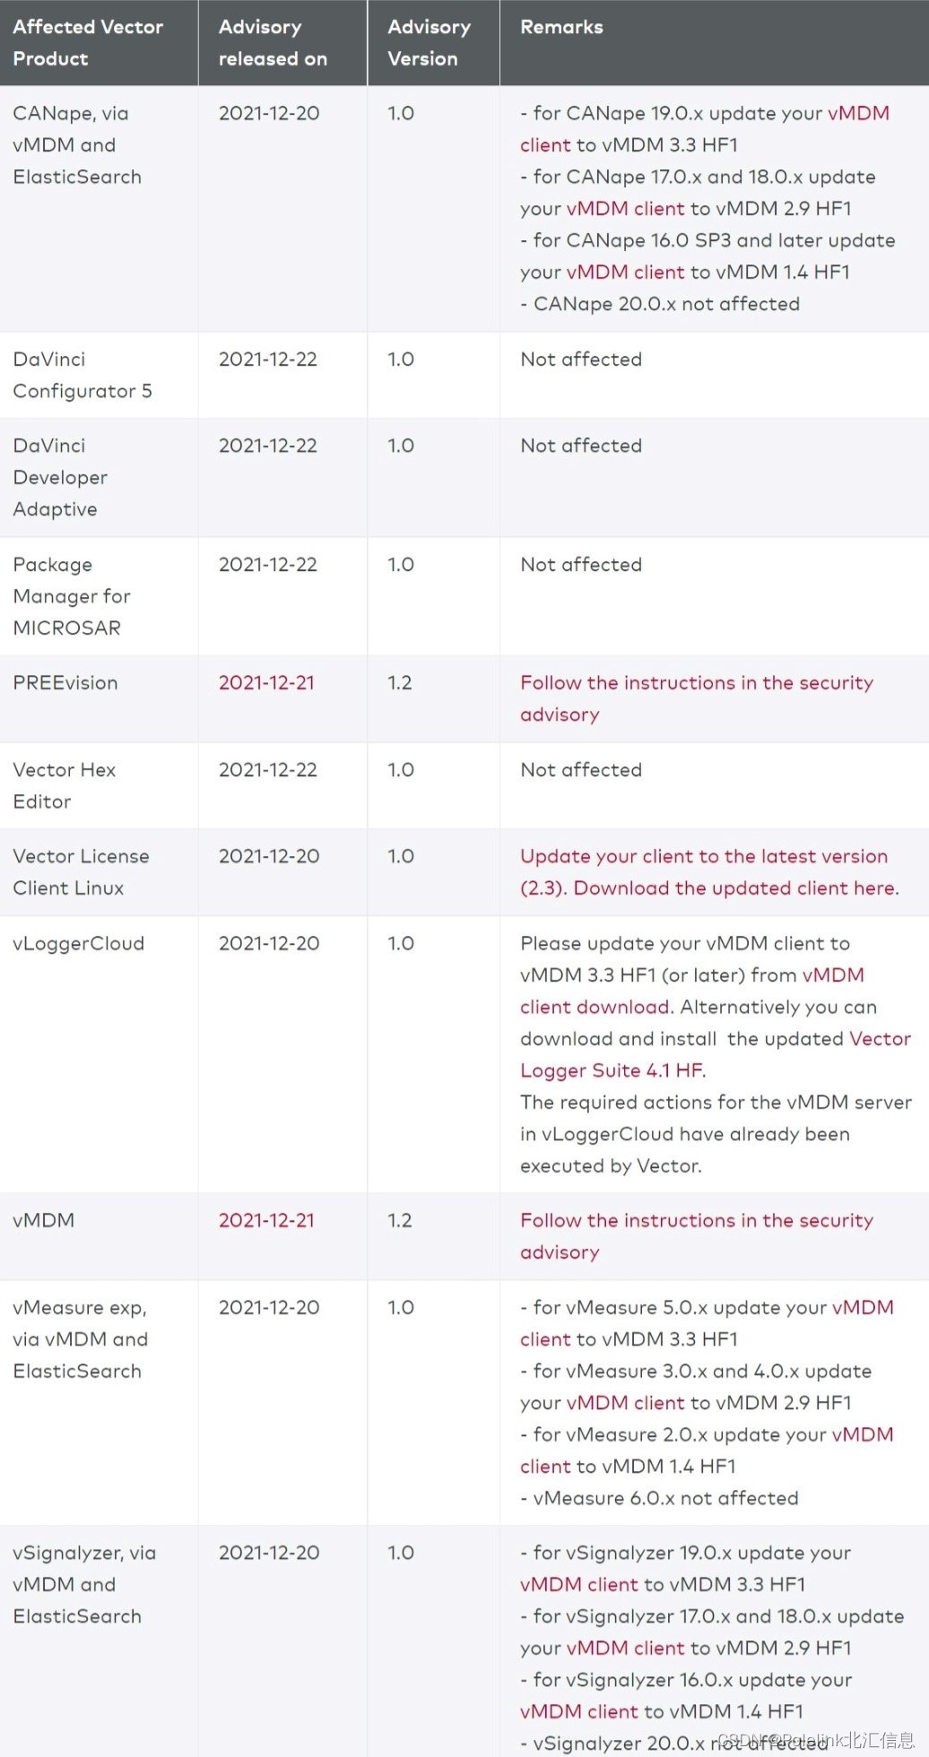Open vMDM client link for vSignalyzer 16.0.x
929x1757 pixels.
[579, 1712]
